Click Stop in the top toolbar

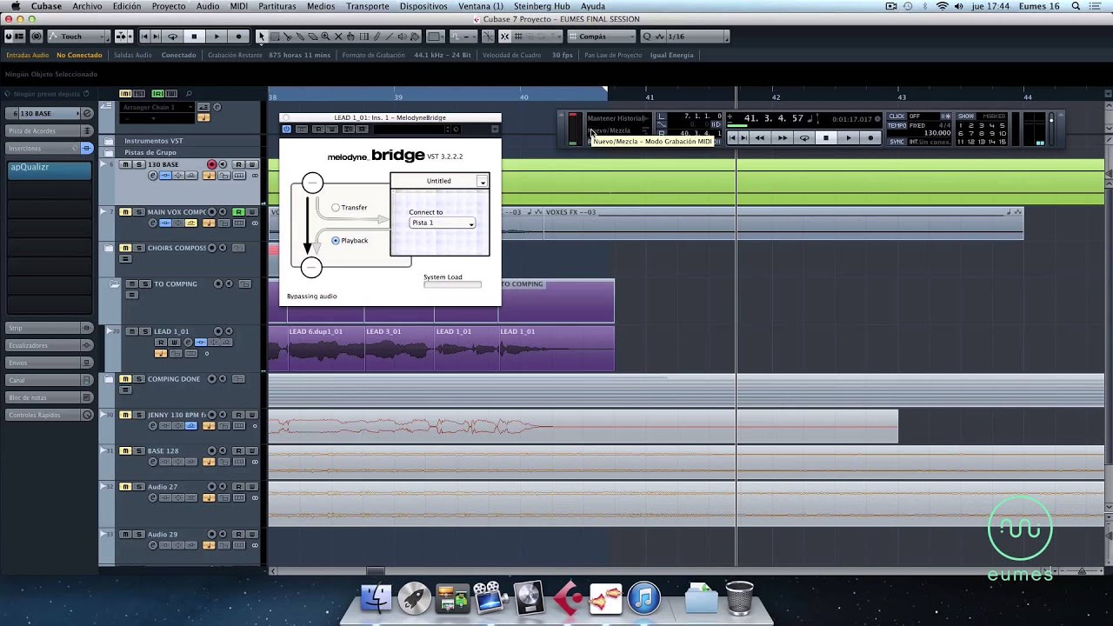point(194,37)
